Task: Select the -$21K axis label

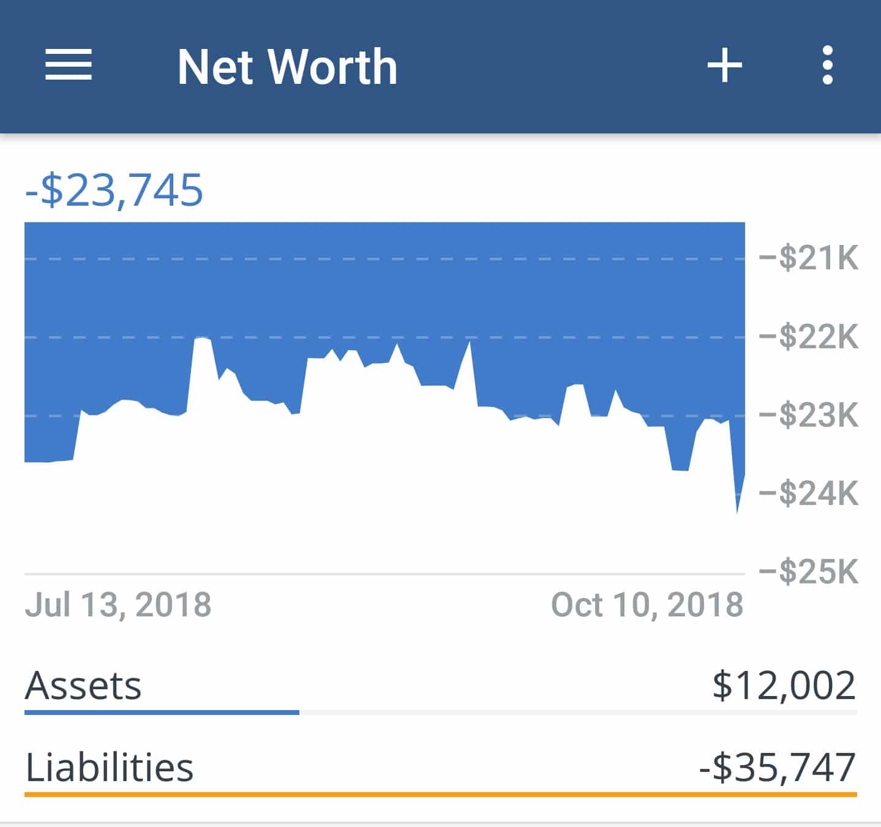Action: click(x=809, y=258)
